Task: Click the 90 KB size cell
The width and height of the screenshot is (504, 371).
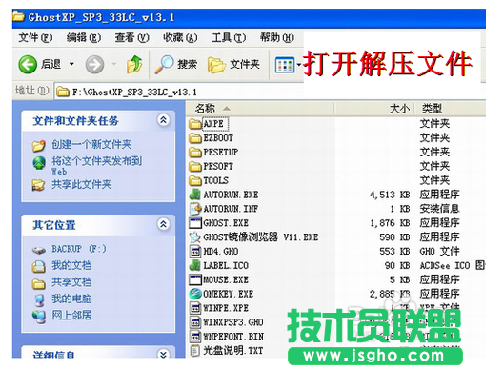Action: (397, 265)
